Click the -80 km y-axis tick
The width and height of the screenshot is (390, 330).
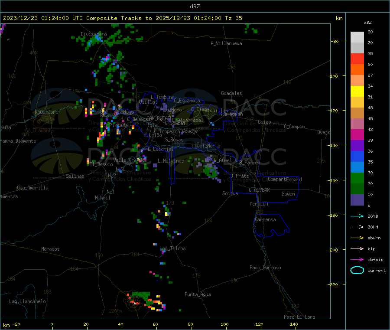pos(335,41)
